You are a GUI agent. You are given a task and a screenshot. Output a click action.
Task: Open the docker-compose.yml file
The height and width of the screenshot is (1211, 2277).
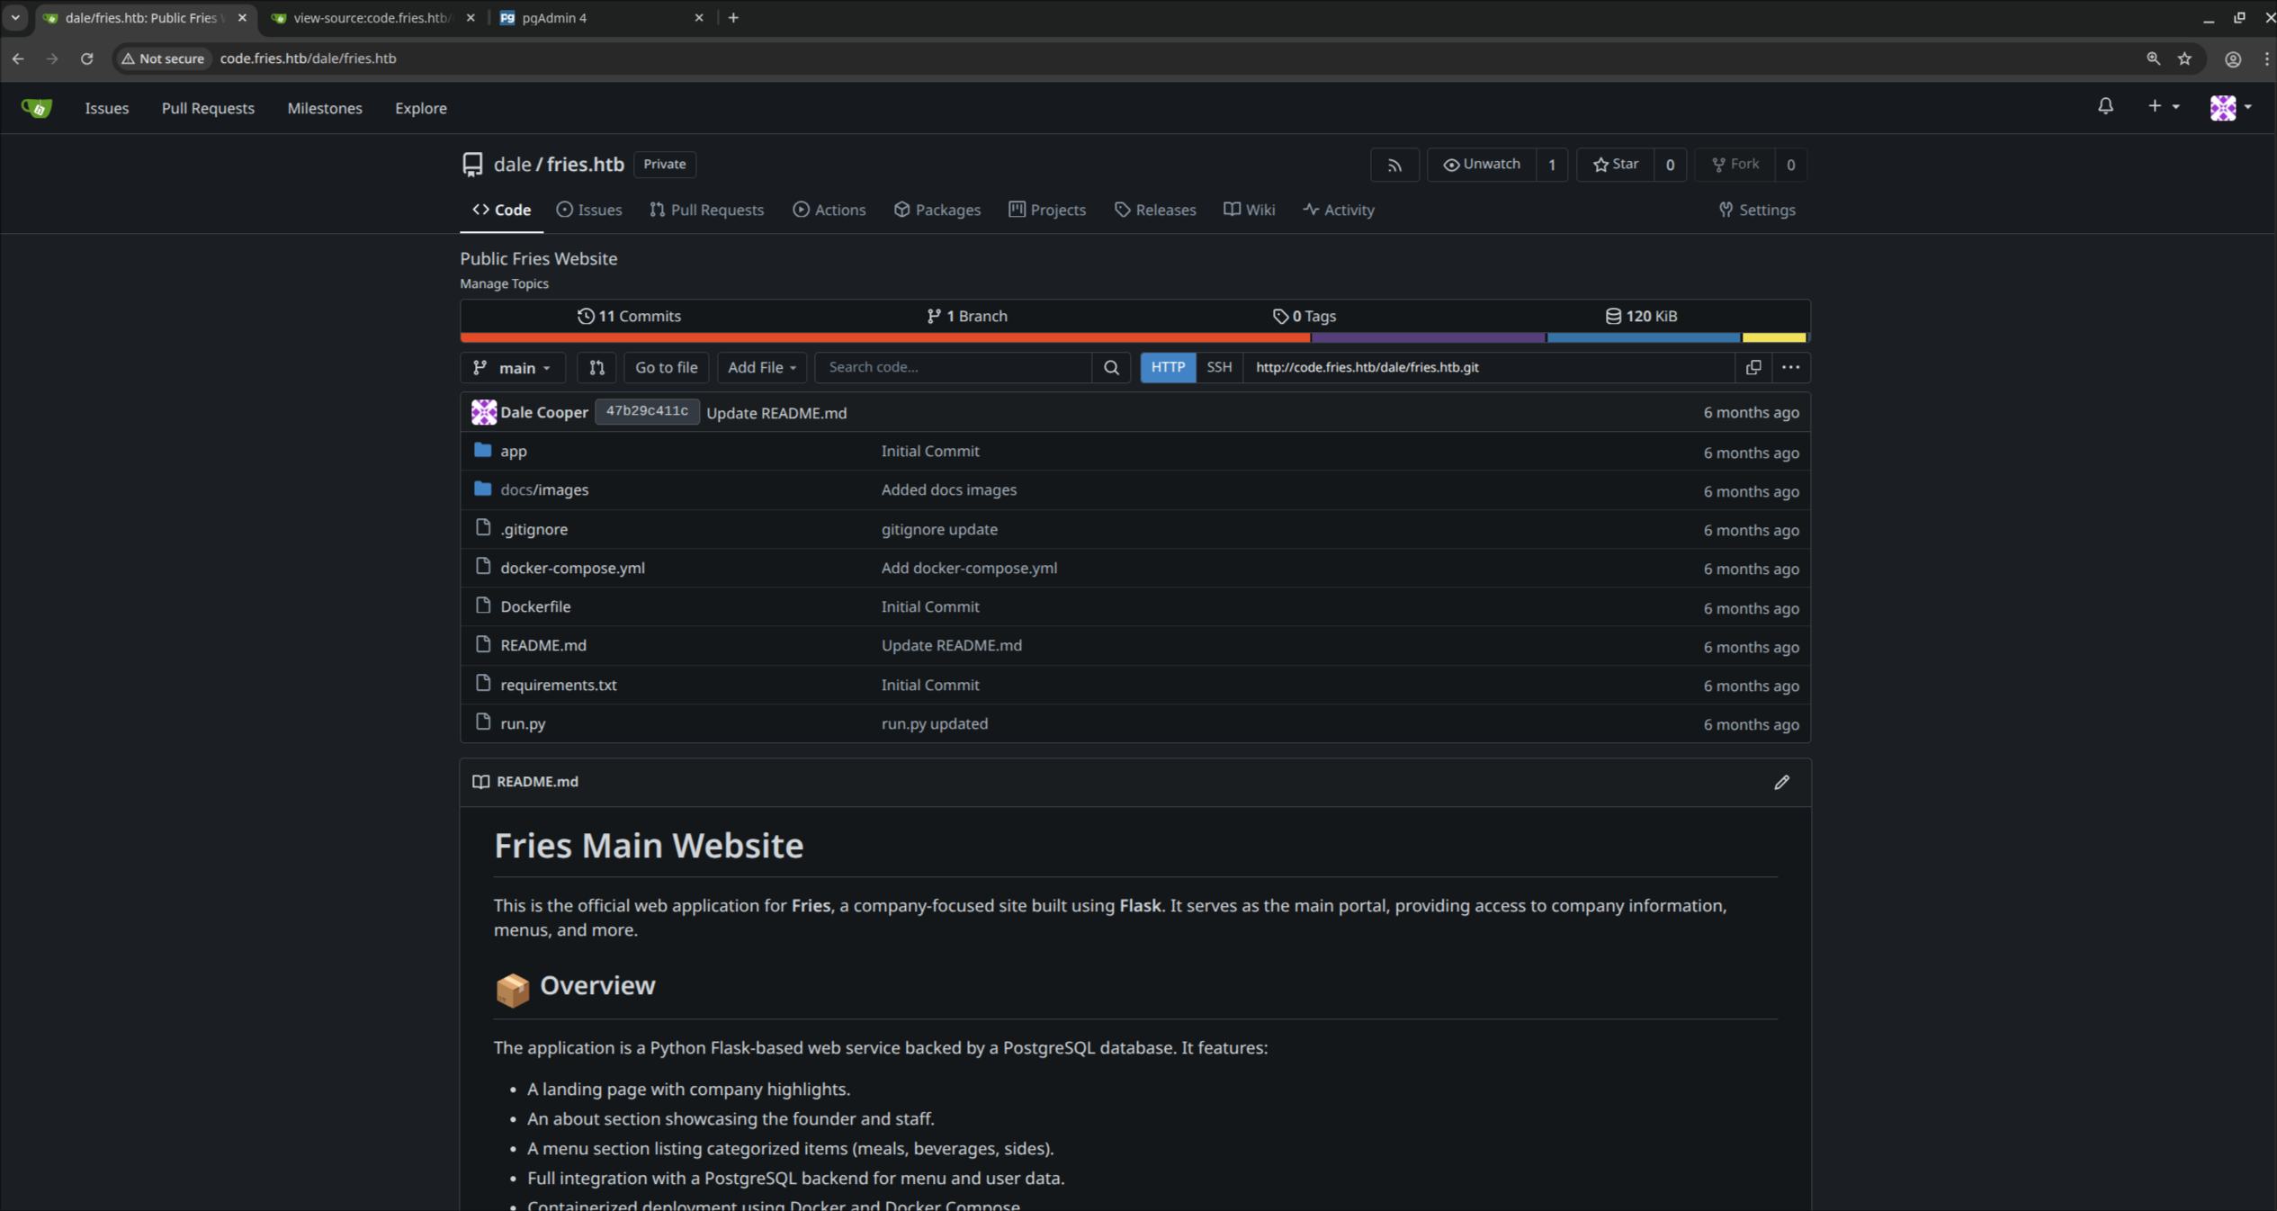click(572, 568)
